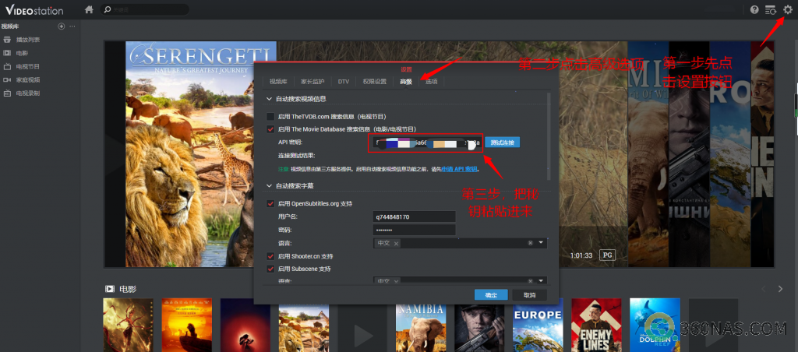Open the 申请 API 密钥 link
The image size is (798, 352).
(x=459, y=169)
